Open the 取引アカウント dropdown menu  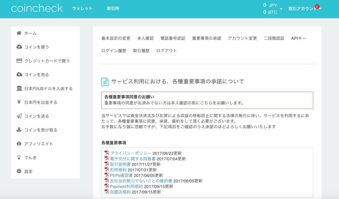pyautogui.click(x=305, y=8)
